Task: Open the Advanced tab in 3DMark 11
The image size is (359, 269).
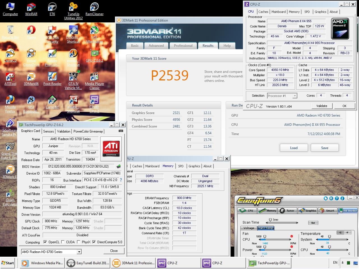Action: 156,46
